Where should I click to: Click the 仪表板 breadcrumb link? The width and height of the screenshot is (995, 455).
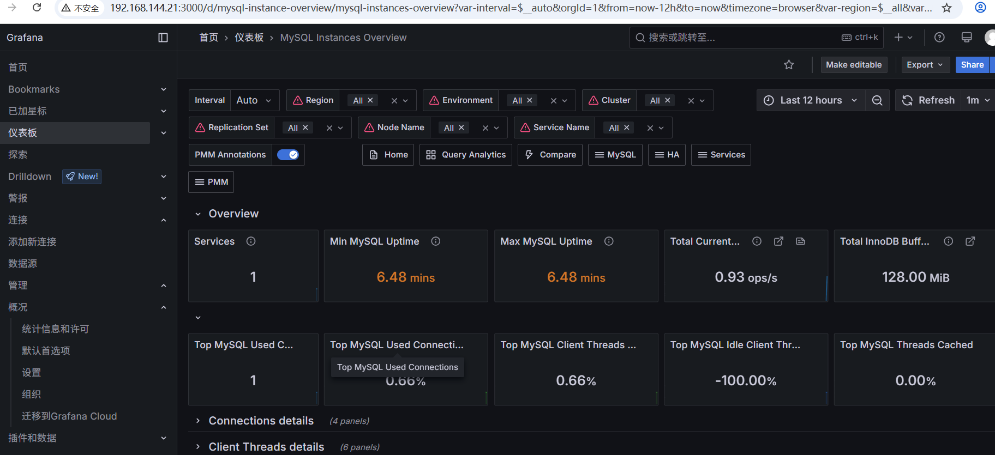(x=249, y=38)
